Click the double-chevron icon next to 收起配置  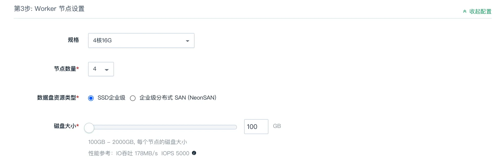465,11
